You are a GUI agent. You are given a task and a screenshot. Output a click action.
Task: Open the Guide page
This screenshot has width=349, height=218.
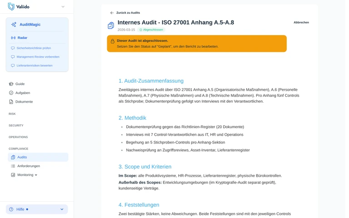(x=20, y=84)
